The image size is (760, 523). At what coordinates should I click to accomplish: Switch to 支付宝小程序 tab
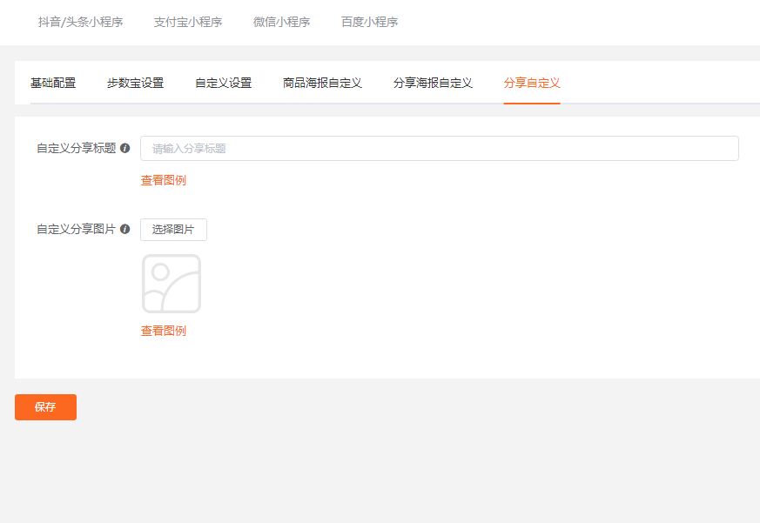click(187, 23)
